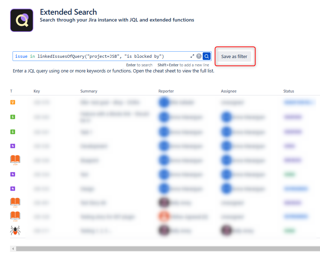320x255 pixels.
Task: Click the topmost purple lightning epic icon
Action: pyautogui.click(x=13, y=146)
